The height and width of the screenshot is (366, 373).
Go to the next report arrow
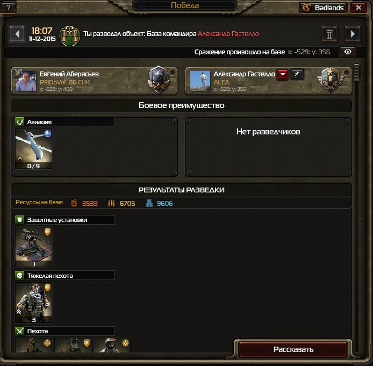coord(353,34)
